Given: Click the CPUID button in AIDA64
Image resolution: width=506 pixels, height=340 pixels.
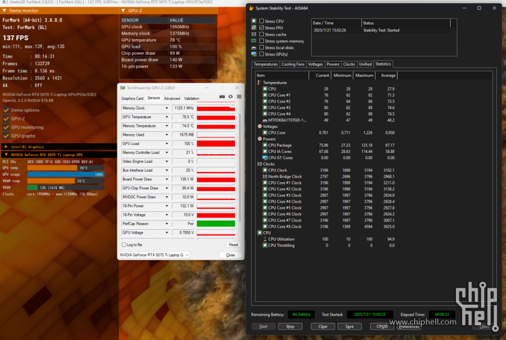Looking at the screenshot, I should coord(382,327).
